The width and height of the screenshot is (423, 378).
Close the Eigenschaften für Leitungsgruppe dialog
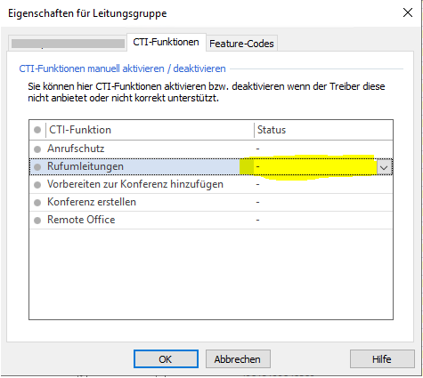tap(408, 12)
